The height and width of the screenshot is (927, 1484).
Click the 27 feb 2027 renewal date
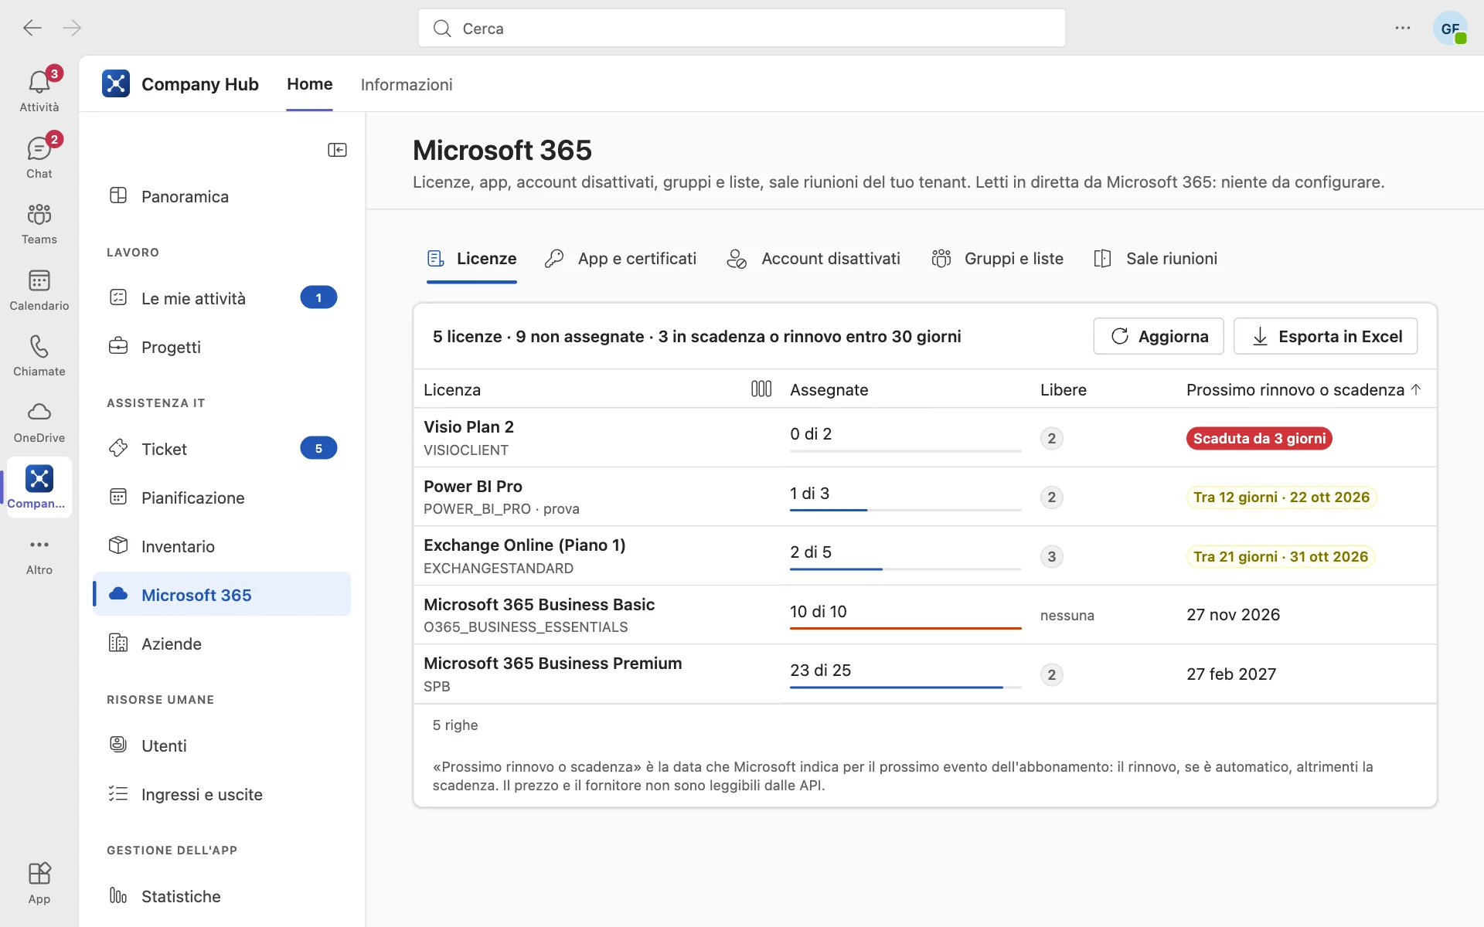point(1231,674)
